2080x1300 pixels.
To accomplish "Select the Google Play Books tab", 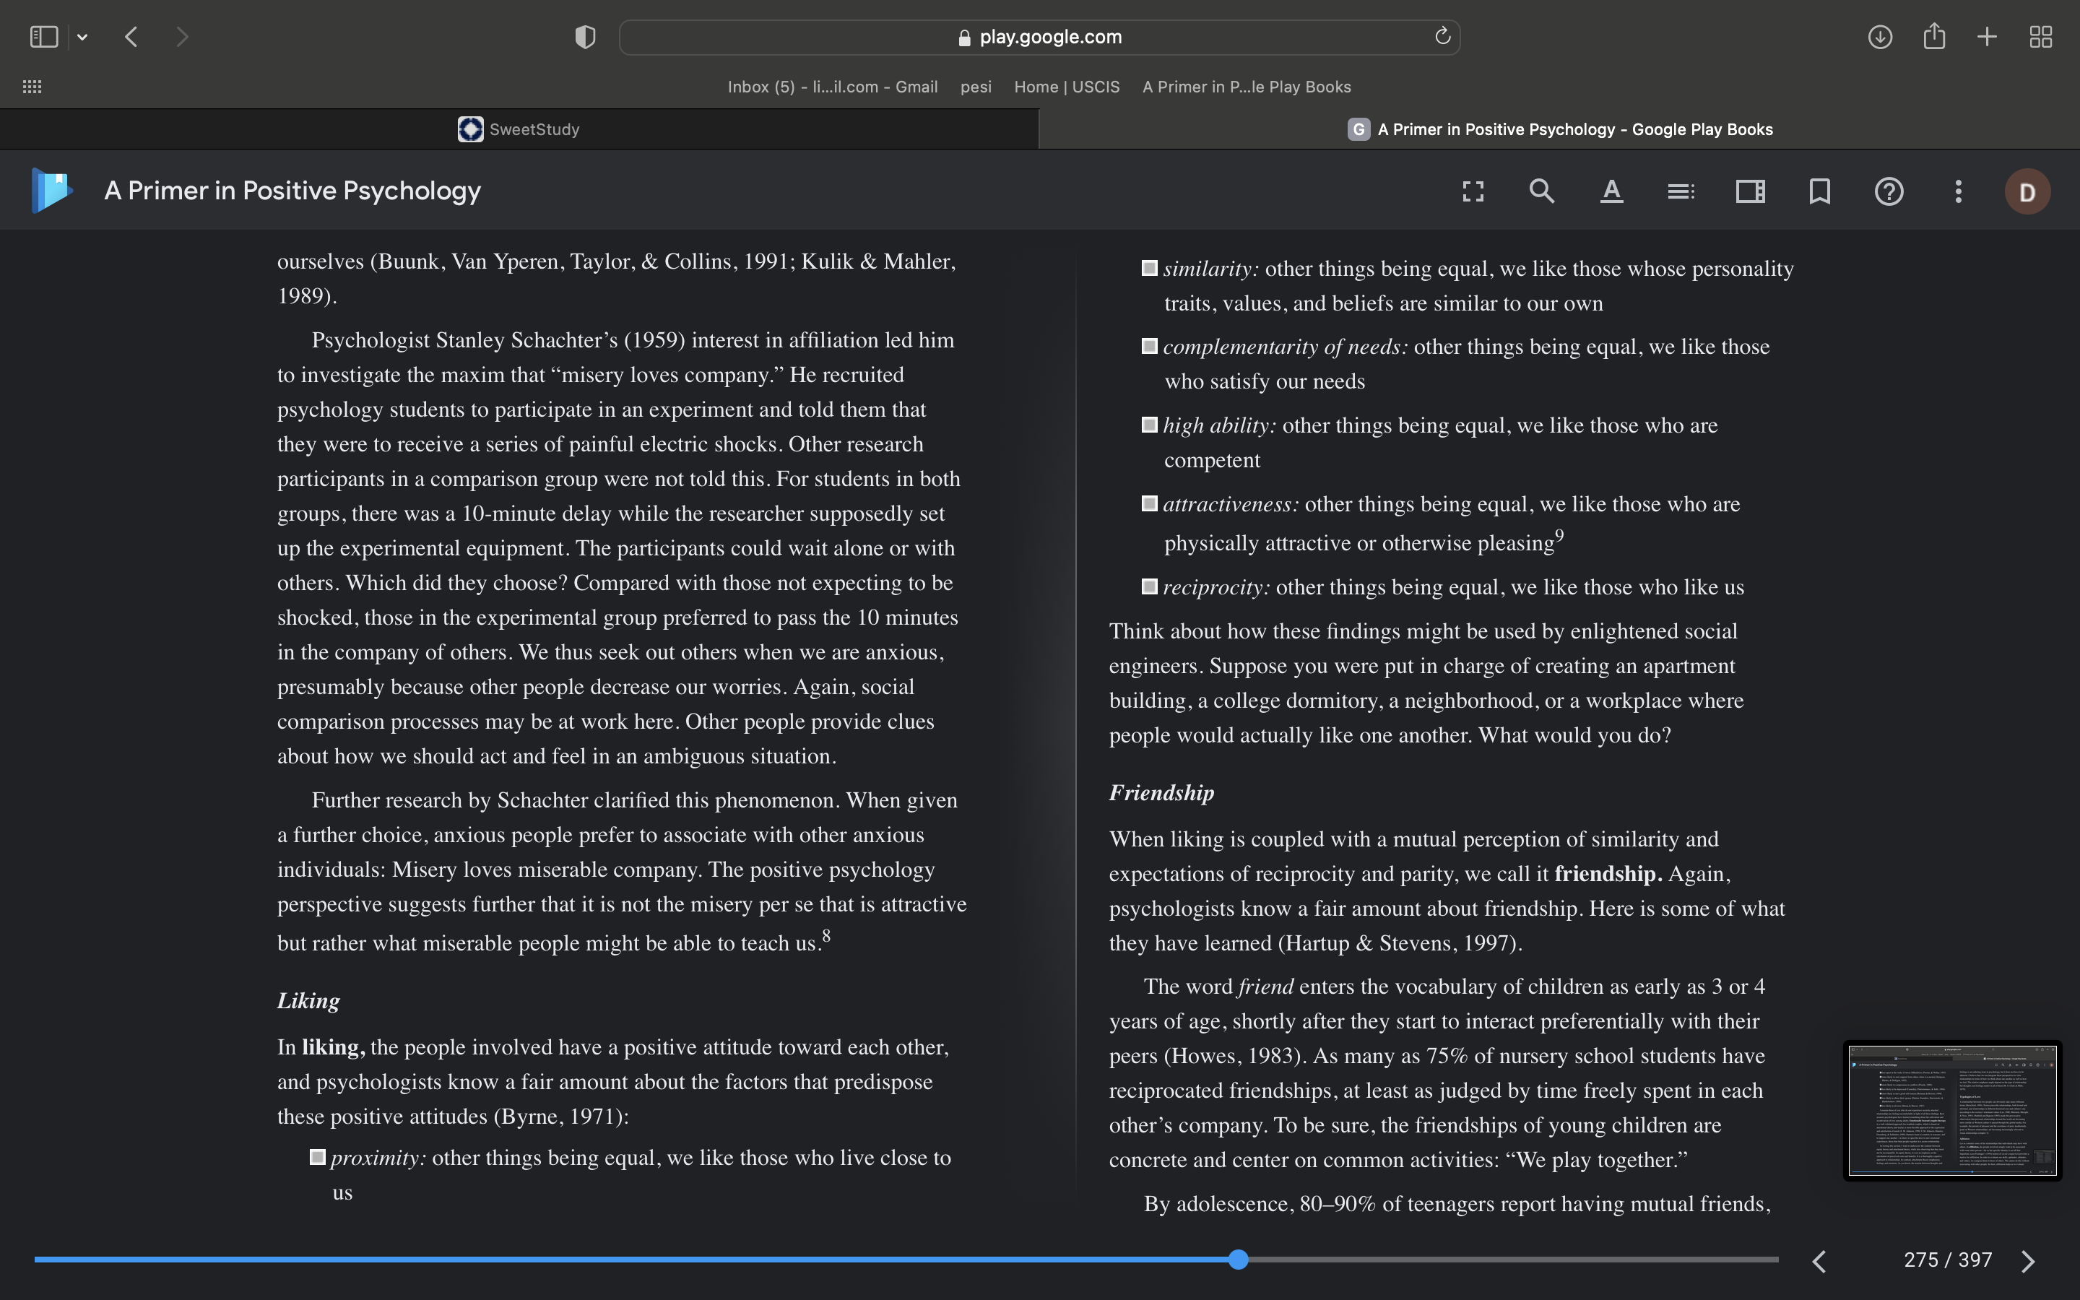I will pyautogui.click(x=1559, y=129).
